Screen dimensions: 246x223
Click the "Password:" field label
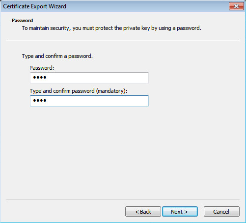(42, 68)
